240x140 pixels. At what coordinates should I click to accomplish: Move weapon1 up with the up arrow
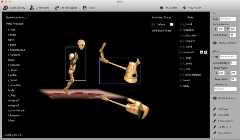click(205, 52)
